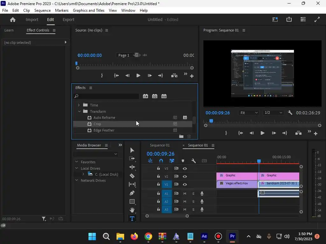Toggle Linked Selection in timeline
This screenshot has width=326, height=244.
pyautogui.click(x=172, y=161)
